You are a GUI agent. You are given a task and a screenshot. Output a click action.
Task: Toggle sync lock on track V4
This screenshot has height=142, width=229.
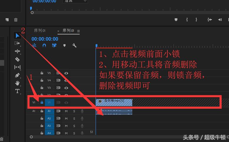58,80
